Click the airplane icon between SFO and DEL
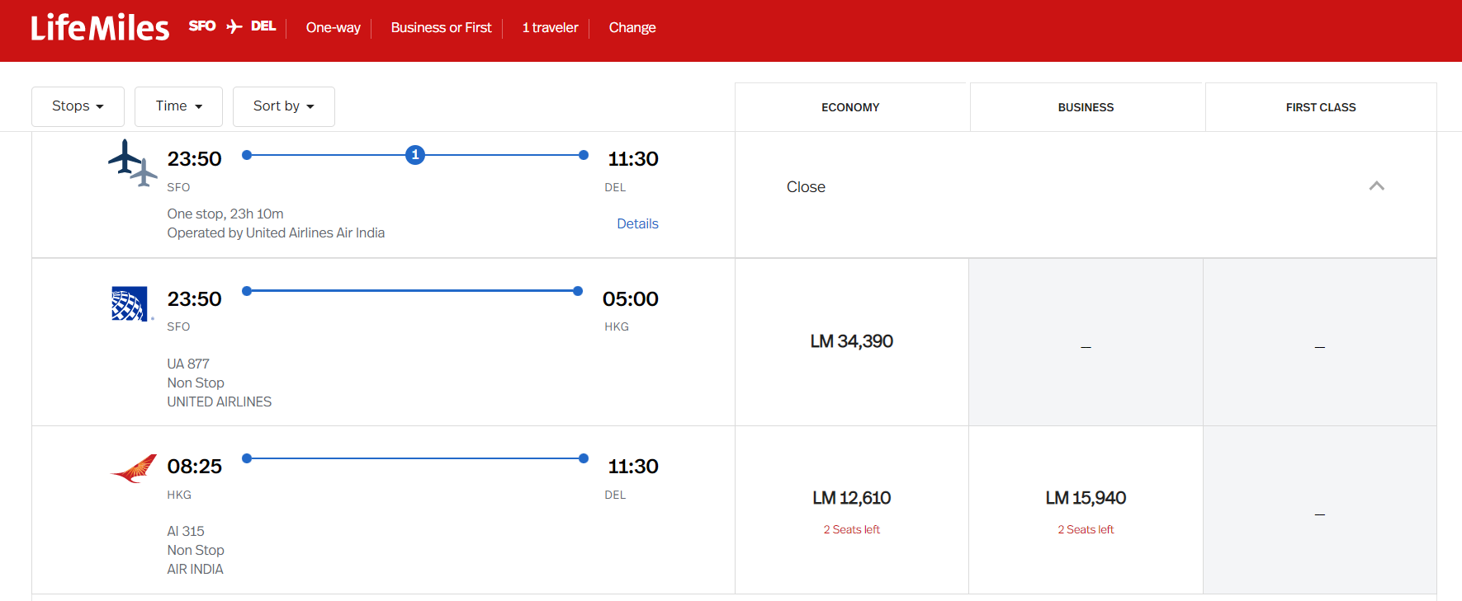 [x=234, y=27]
